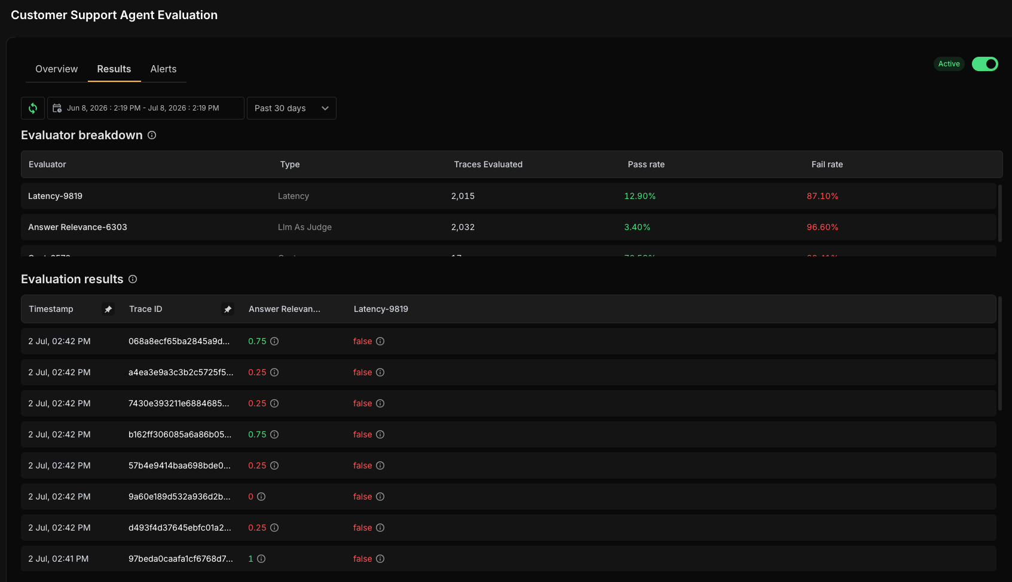Show latency details for trace d493f4d37645ebfc01a2
The height and width of the screenshot is (582, 1012).
click(x=380, y=528)
